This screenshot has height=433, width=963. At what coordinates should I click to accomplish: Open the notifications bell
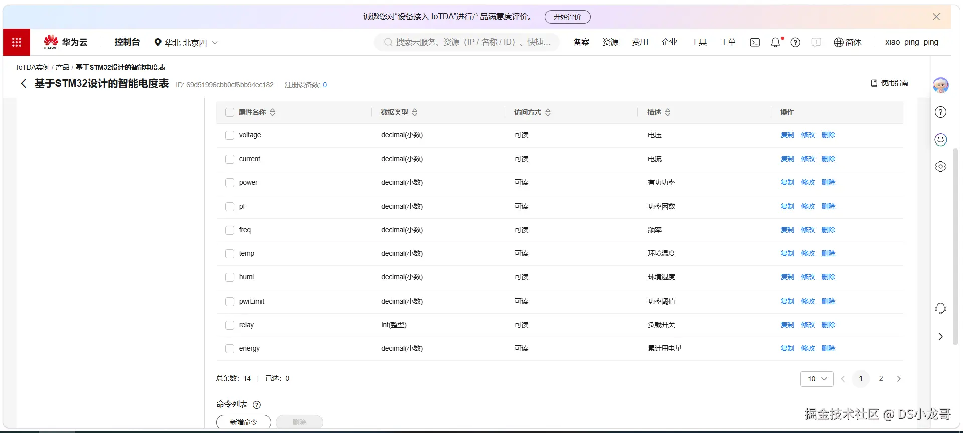click(x=775, y=42)
